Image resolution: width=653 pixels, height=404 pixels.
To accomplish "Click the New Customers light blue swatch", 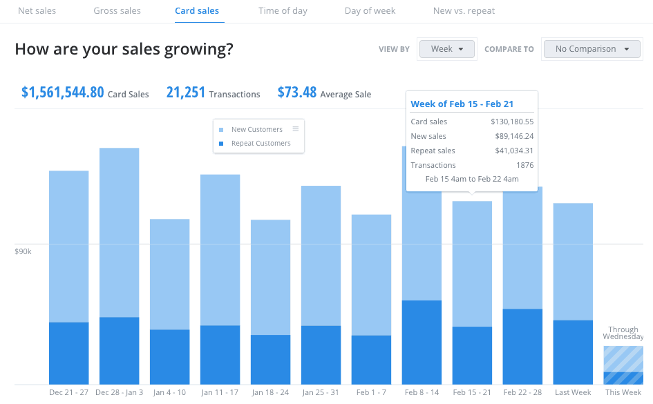I will (x=221, y=130).
